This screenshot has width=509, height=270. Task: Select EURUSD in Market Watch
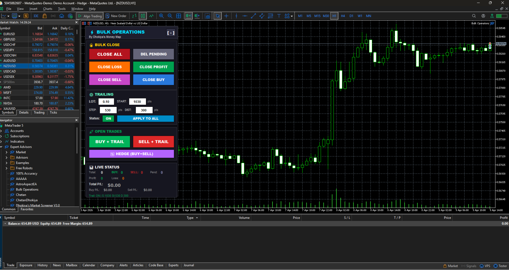[37, 34]
